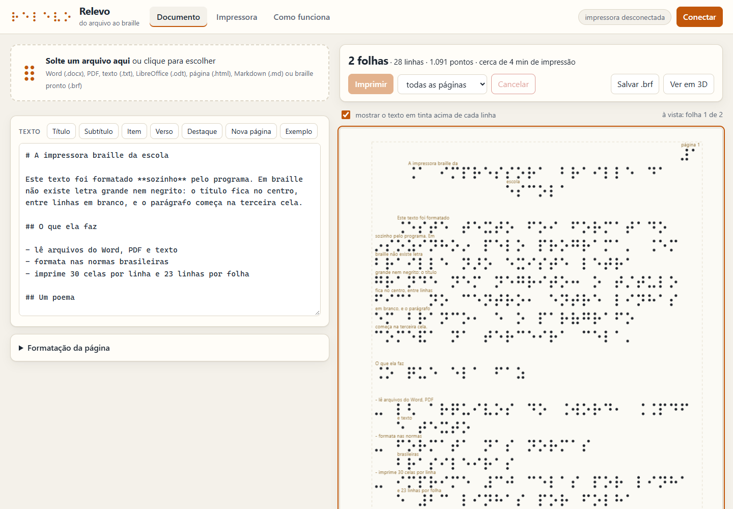This screenshot has width=733, height=509.
Task: Click the 'O que ela faz' preview line
Action: [x=389, y=363]
